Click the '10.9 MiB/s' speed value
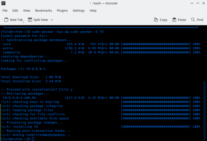The image size is (207, 141). (98, 53)
